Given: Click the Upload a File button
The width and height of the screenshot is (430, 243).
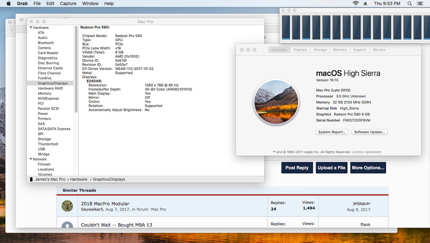Looking at the screenshot, I should [331, 168].
